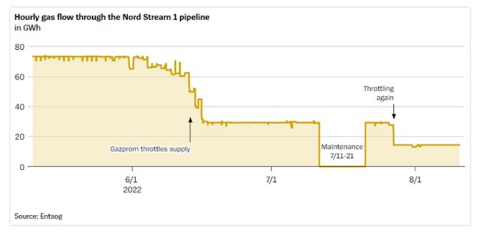Image resolution: width=504 pixels, height=236 pixels.
Task: Click the flat 30 GWh line near 7/1
Action: pos(261,123)
